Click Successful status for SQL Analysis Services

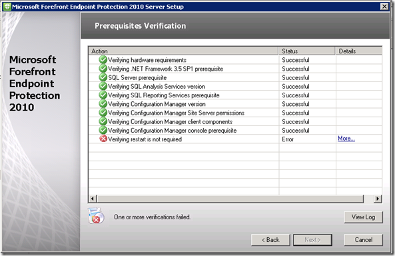tap(296, 87)
